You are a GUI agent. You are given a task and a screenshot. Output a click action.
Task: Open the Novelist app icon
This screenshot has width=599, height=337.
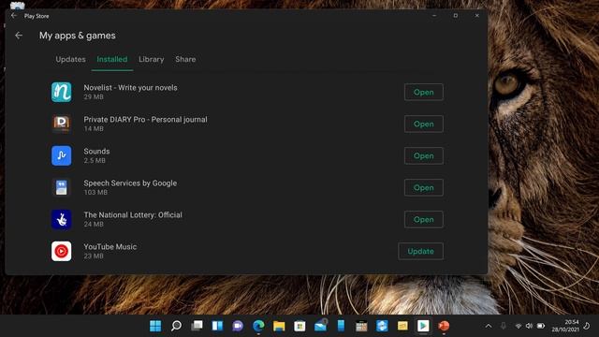coord(62,92)
